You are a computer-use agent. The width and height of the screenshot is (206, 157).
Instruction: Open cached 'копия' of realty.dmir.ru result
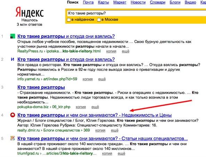100,130
